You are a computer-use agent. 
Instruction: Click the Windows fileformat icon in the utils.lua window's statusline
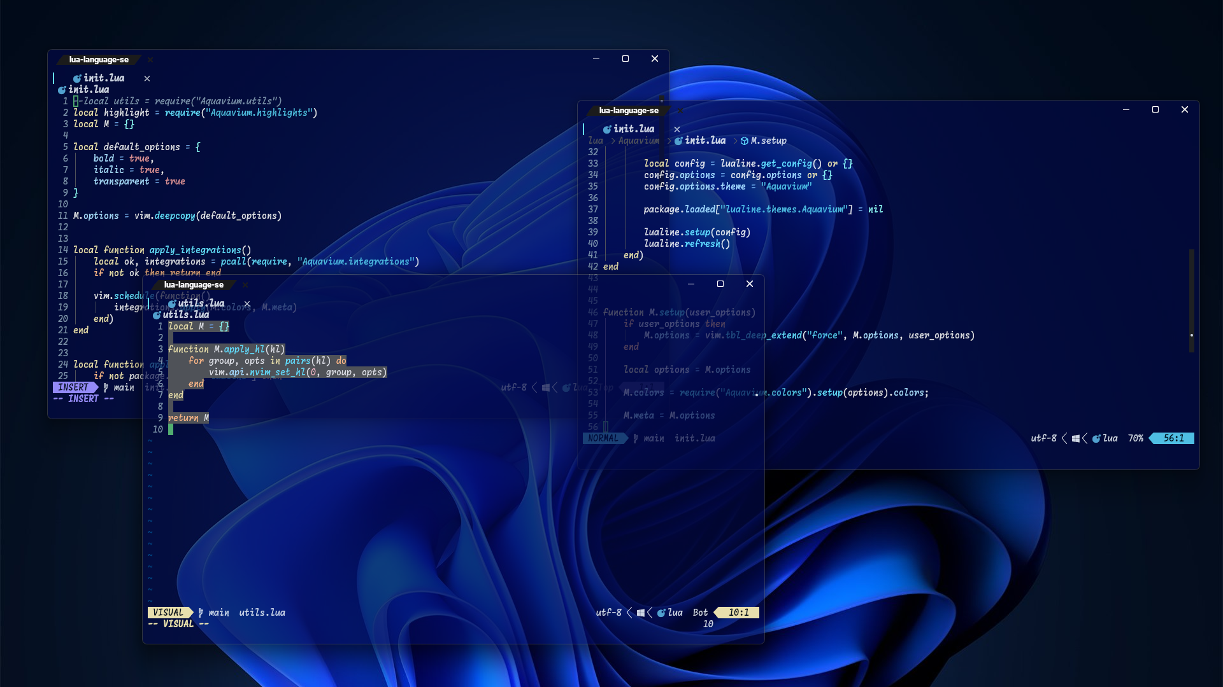pos(641,613)
